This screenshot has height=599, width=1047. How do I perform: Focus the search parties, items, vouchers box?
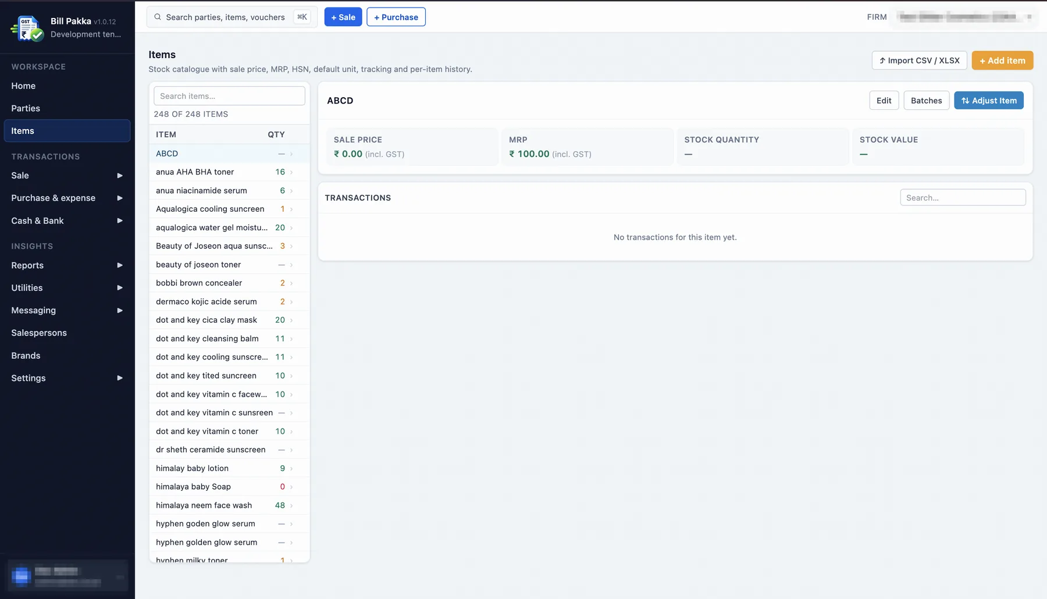pyautogui.click(x=232, y=17)
